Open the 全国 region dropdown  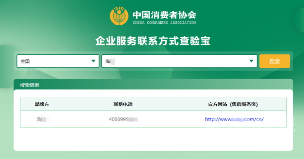tap(58, 61)
